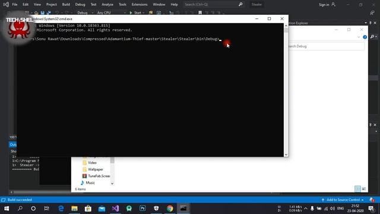
Task: Click the volume icon in system tray
Action: (332, 209)
